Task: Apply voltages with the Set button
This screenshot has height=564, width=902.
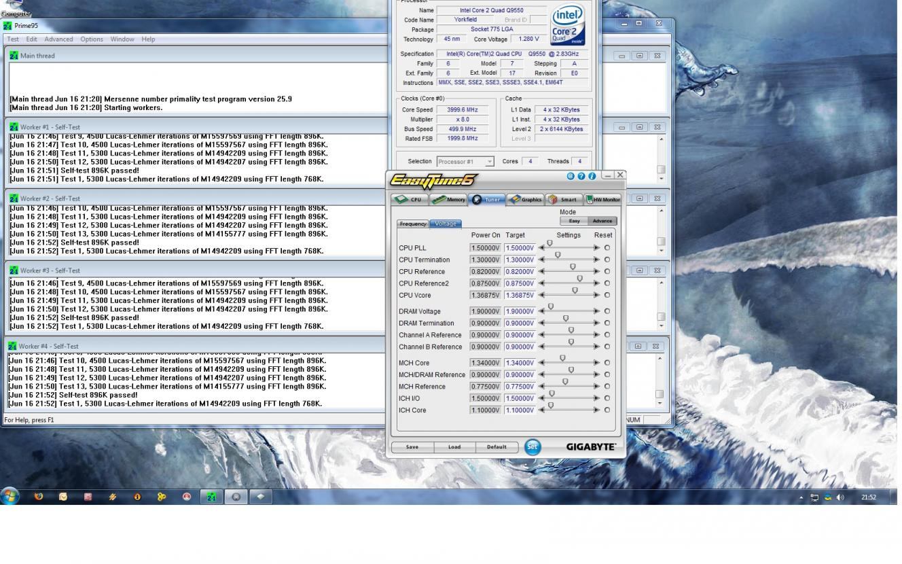Action: point(533,447)
